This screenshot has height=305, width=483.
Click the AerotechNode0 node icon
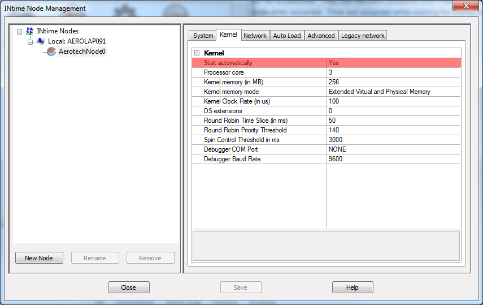(x=51, y=51)
